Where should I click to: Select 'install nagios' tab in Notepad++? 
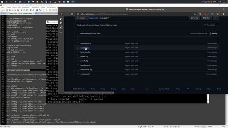[x=21, y=14]
